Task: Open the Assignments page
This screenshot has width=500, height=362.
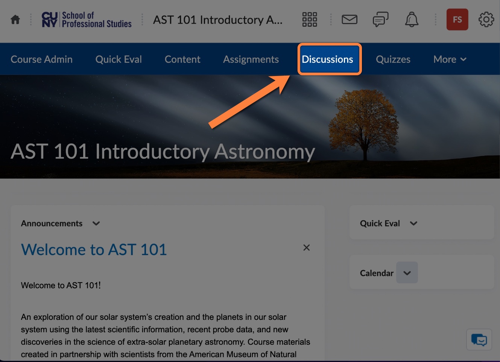Action: click(x=251, y=59)
